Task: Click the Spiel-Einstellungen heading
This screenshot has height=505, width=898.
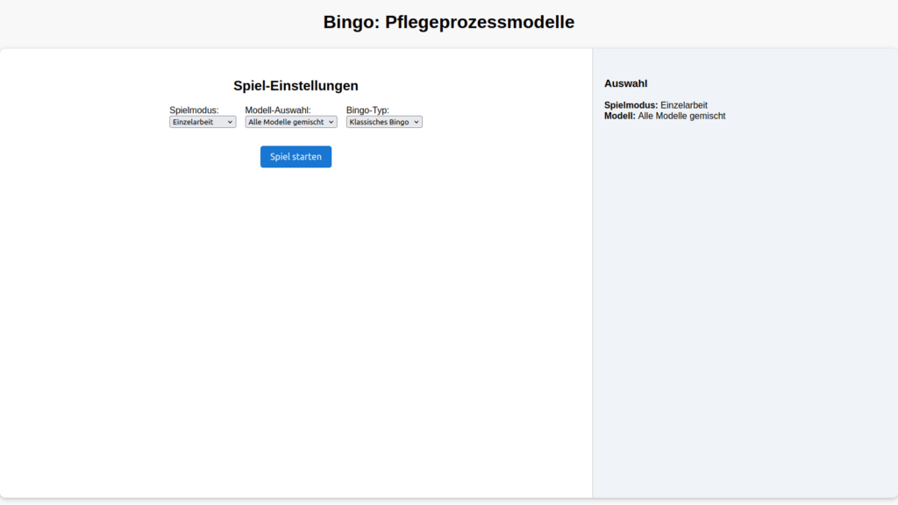Action: point(296,86)
